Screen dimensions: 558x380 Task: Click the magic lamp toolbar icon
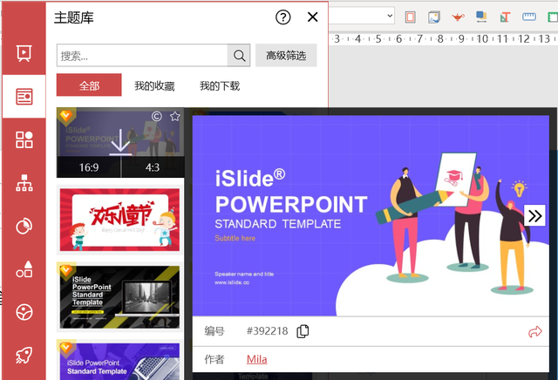click(x=458, y=17)
